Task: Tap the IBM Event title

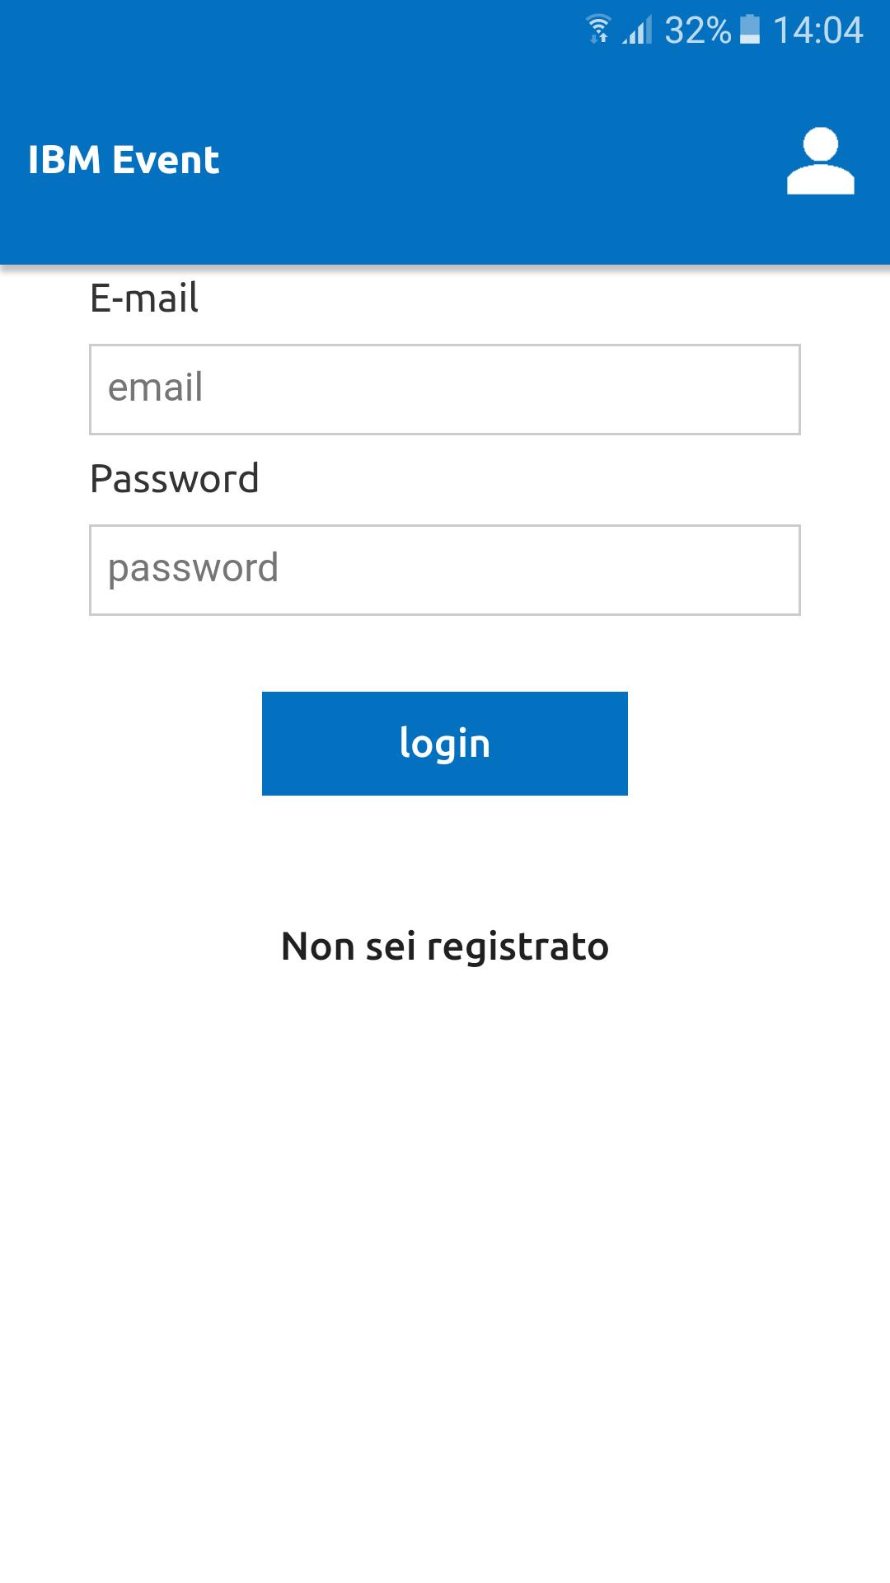Action: 124,160
